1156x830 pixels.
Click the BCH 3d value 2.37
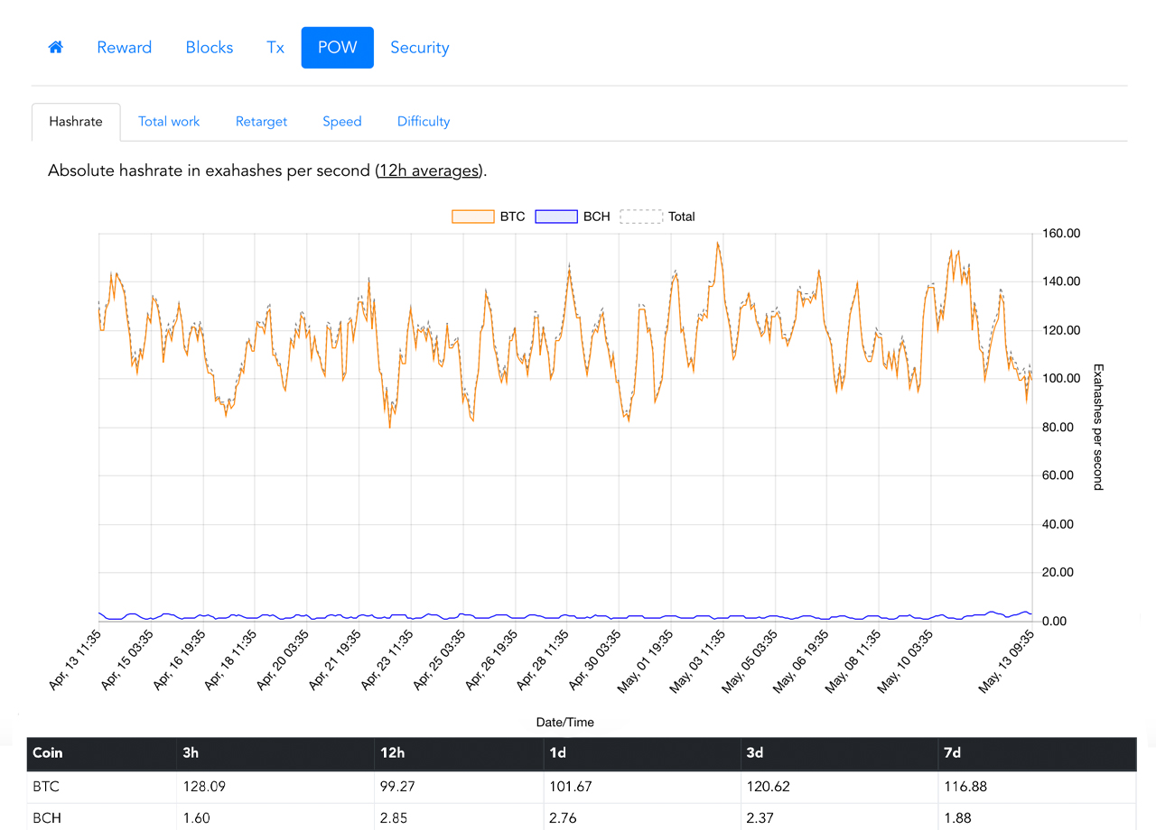tap(762, 819)
